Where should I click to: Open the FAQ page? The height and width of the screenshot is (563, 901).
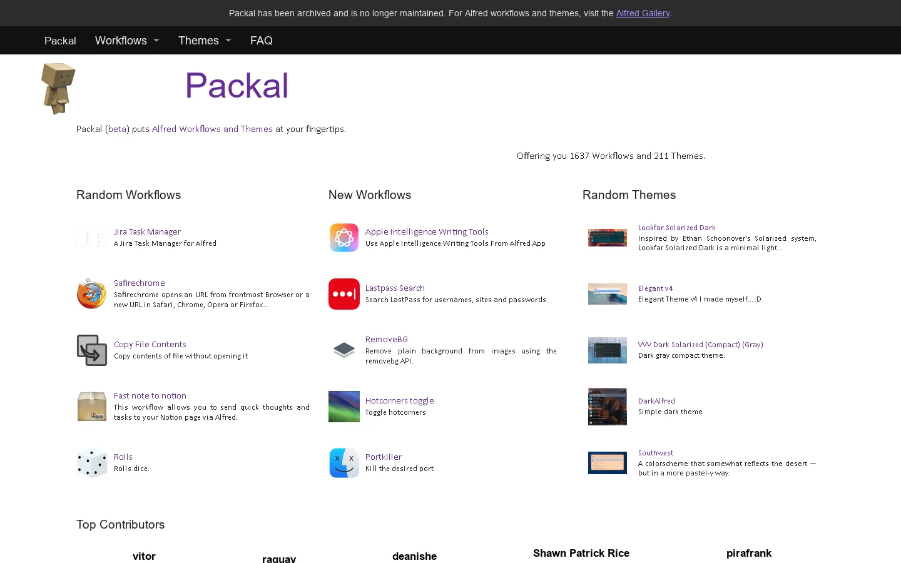coord(262,41)
